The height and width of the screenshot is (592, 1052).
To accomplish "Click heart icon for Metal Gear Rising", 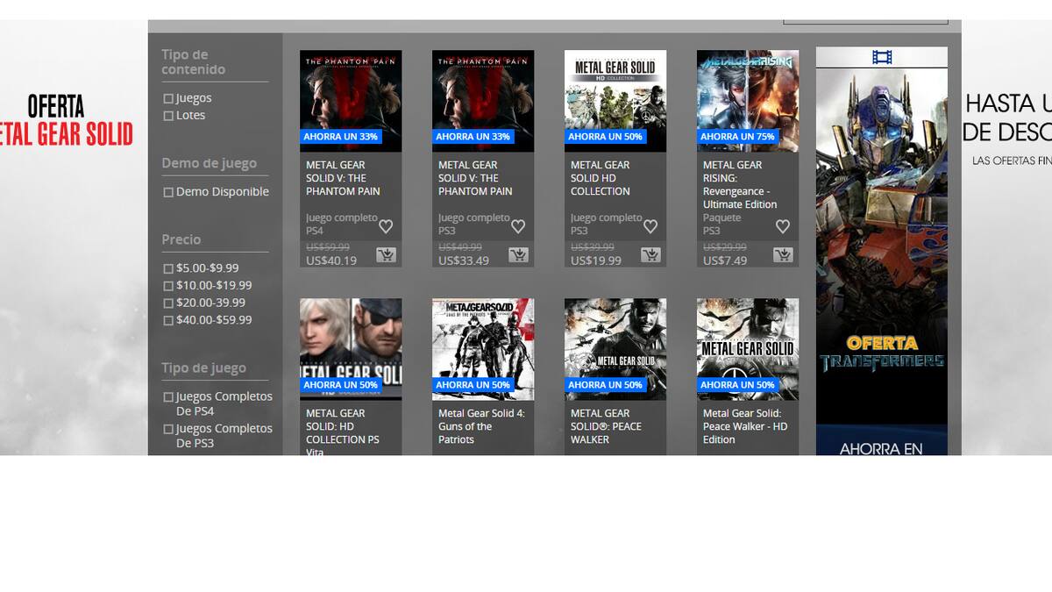I will [x=783, y=226].
